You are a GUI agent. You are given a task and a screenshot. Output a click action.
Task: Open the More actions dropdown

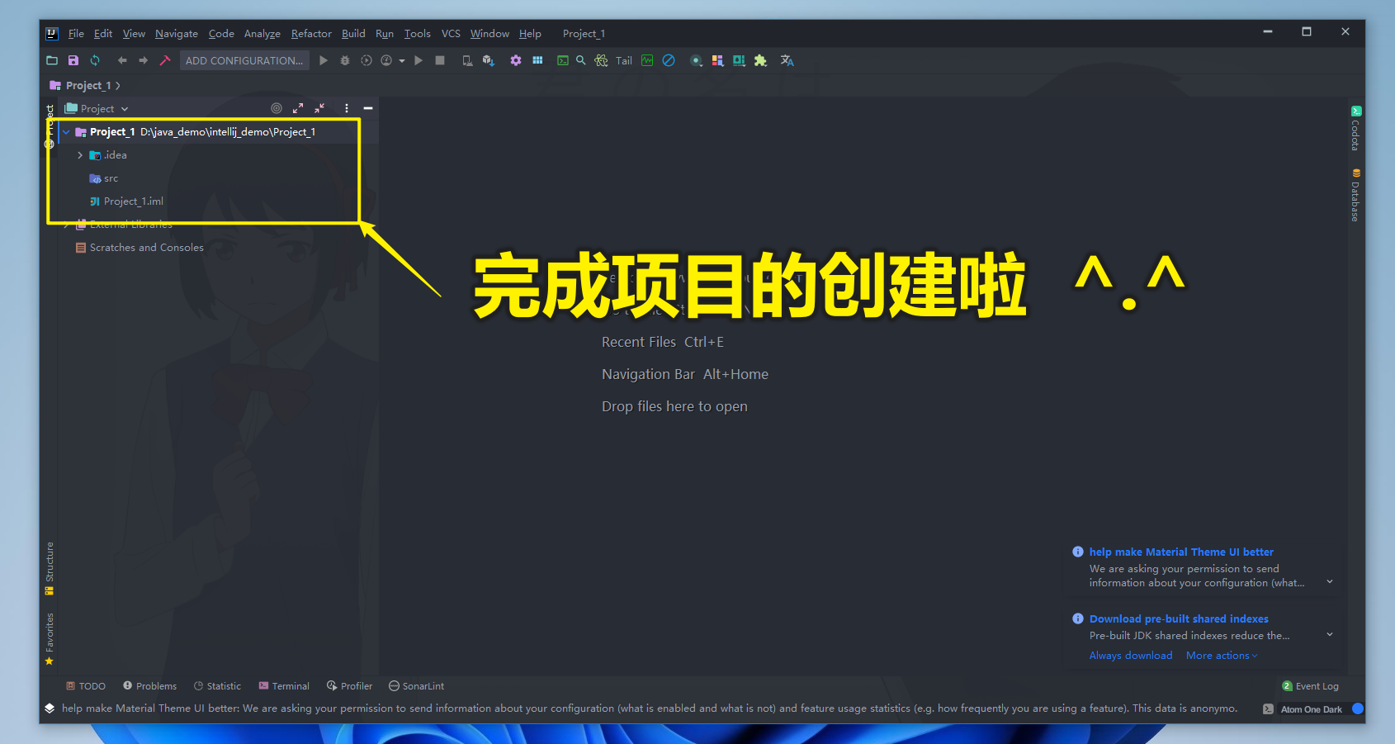pyautogui.click(x=1222, y=656)
